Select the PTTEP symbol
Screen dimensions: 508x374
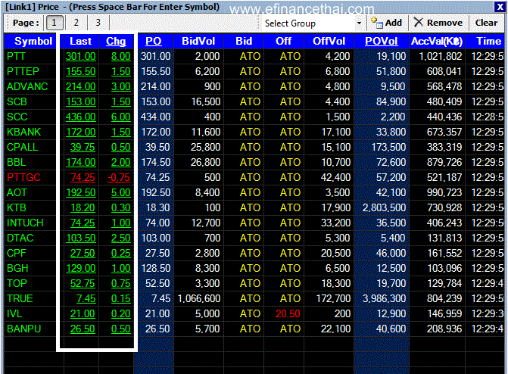click(23, 72)
